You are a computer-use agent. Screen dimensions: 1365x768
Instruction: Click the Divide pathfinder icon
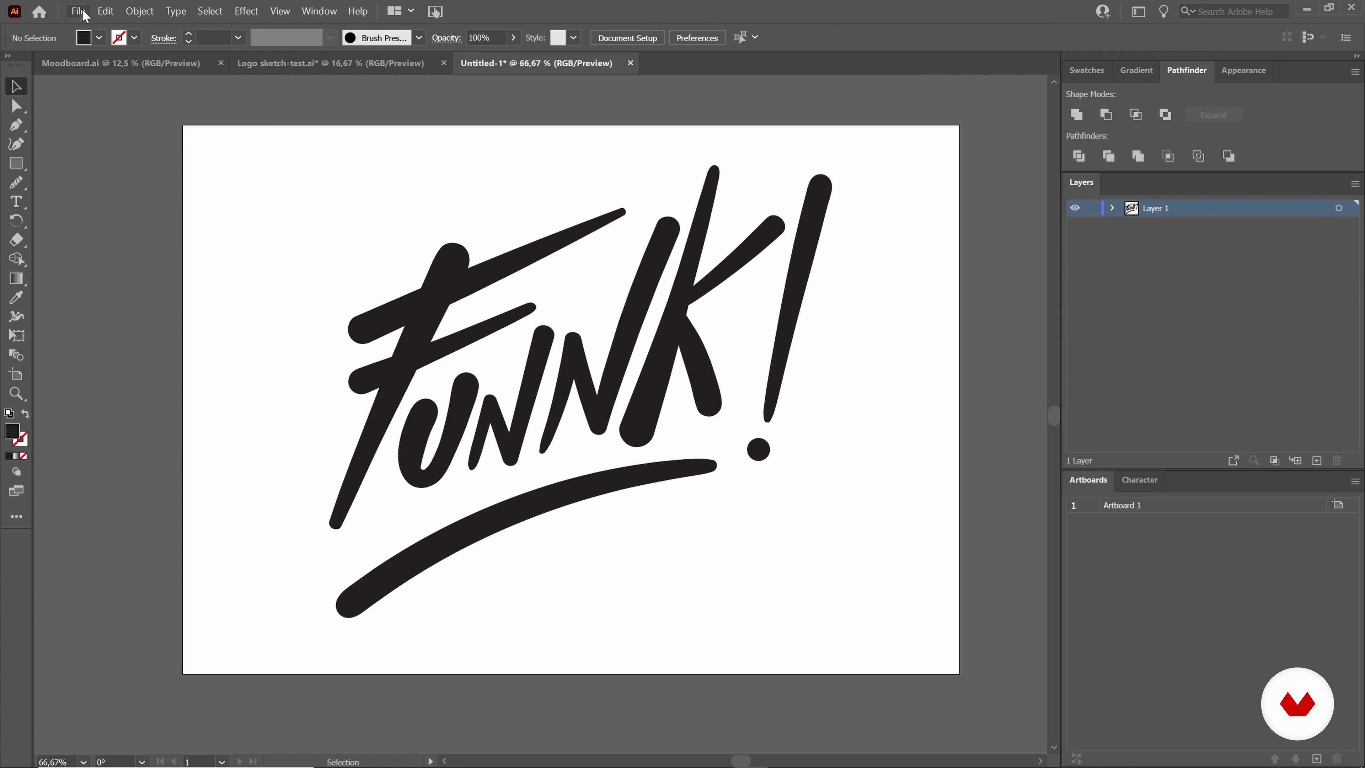[x=1079, y=156]
